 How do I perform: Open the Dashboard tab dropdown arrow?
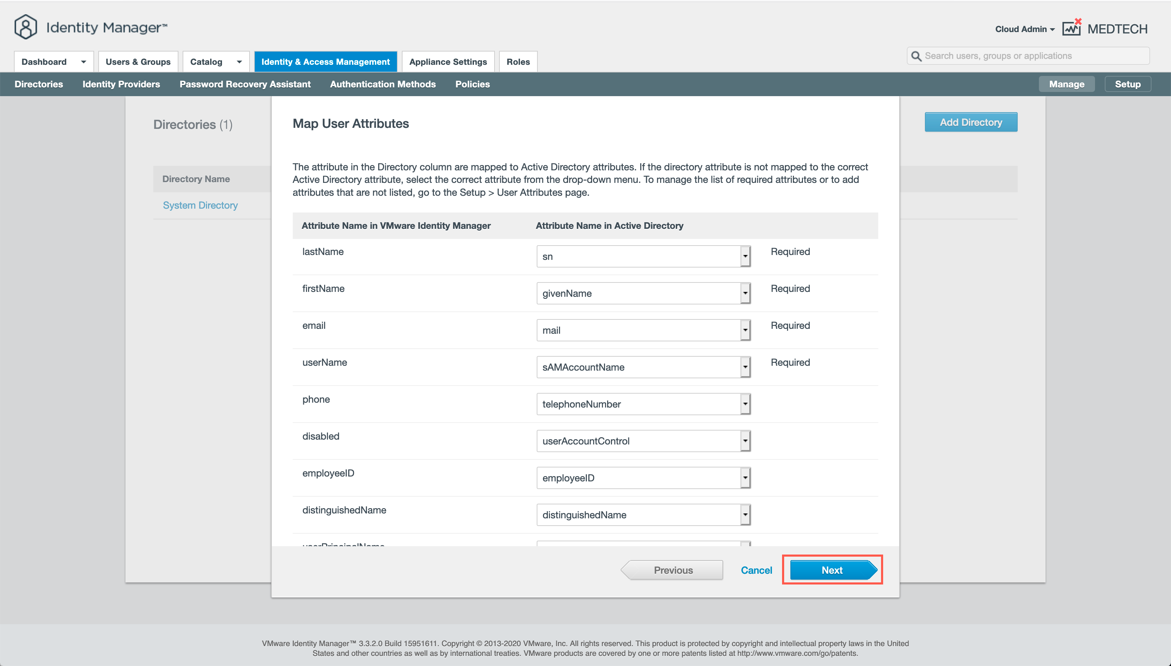pos(83,62)
